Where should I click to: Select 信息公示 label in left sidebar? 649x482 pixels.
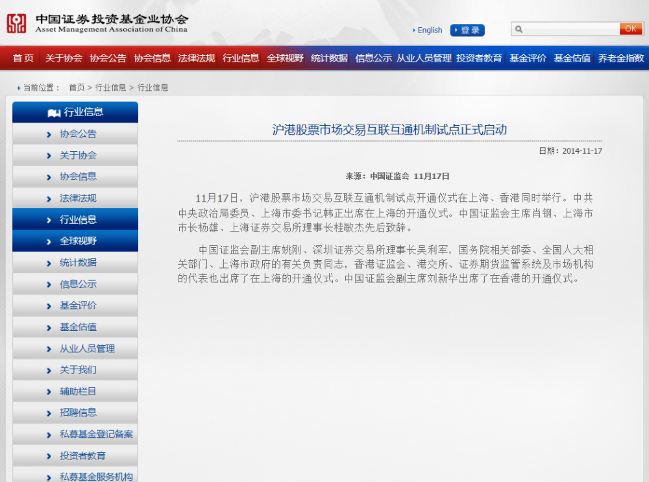(78, 284)
